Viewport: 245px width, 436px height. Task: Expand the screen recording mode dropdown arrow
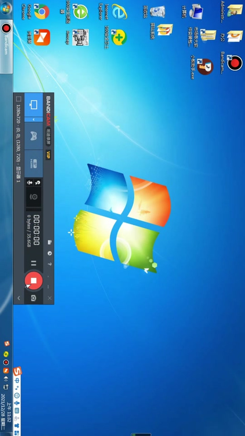point(33,120)
